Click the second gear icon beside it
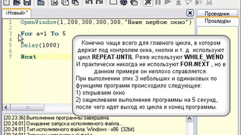Image resolution: width=241 pixels, height=135 pixels. tap(134, 2)
